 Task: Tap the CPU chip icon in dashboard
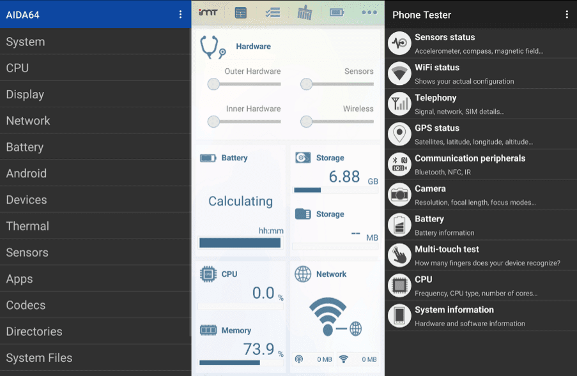[208, 274]
